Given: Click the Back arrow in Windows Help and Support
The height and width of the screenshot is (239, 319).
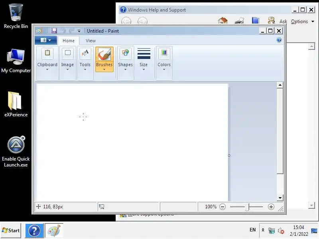Looking at the screenshot, I should click(x=126, y=21).
